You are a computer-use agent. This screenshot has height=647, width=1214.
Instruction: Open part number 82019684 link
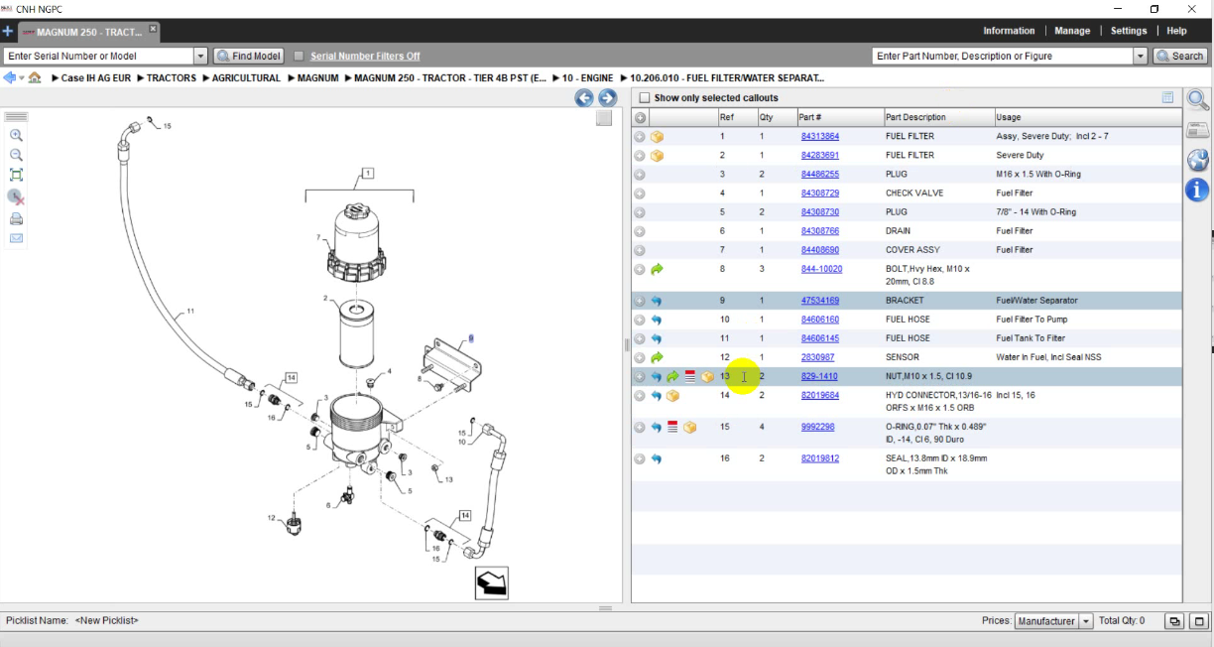(819, 396)
